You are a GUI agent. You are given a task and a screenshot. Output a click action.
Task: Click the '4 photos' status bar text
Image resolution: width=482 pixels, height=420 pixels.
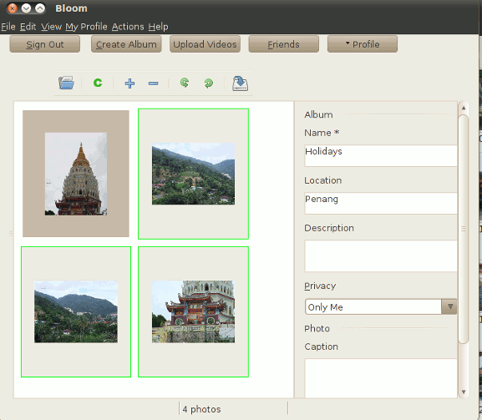coord(201,409)
